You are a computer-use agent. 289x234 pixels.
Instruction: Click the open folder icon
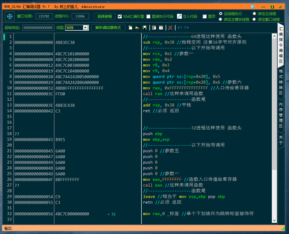(138, 28)
